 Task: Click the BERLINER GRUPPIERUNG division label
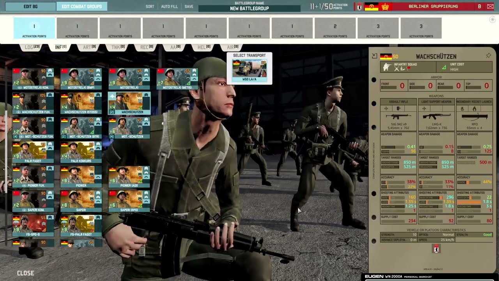pos(433,7)
